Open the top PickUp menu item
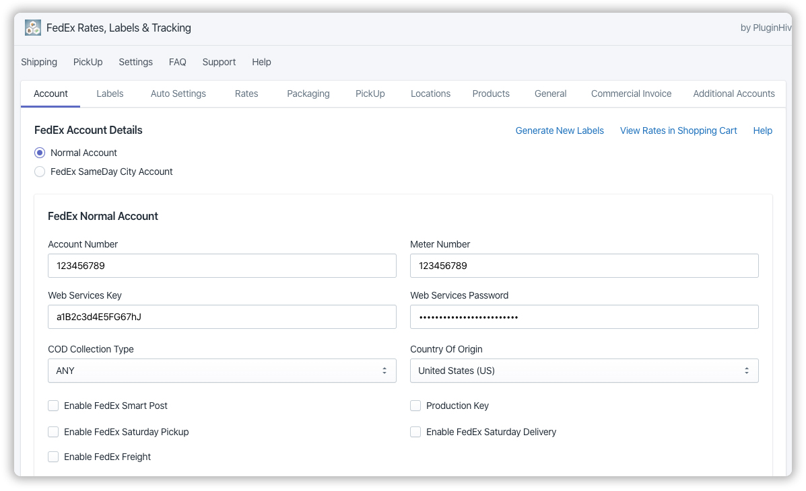The height and width of the screenshot is (491, 806). click(88, 62)
